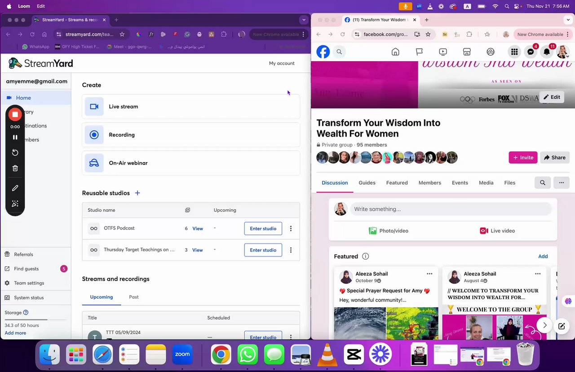Open Facebook menu grid icon
The width and height of the screenshot is (575, 372).
[514, 52]
